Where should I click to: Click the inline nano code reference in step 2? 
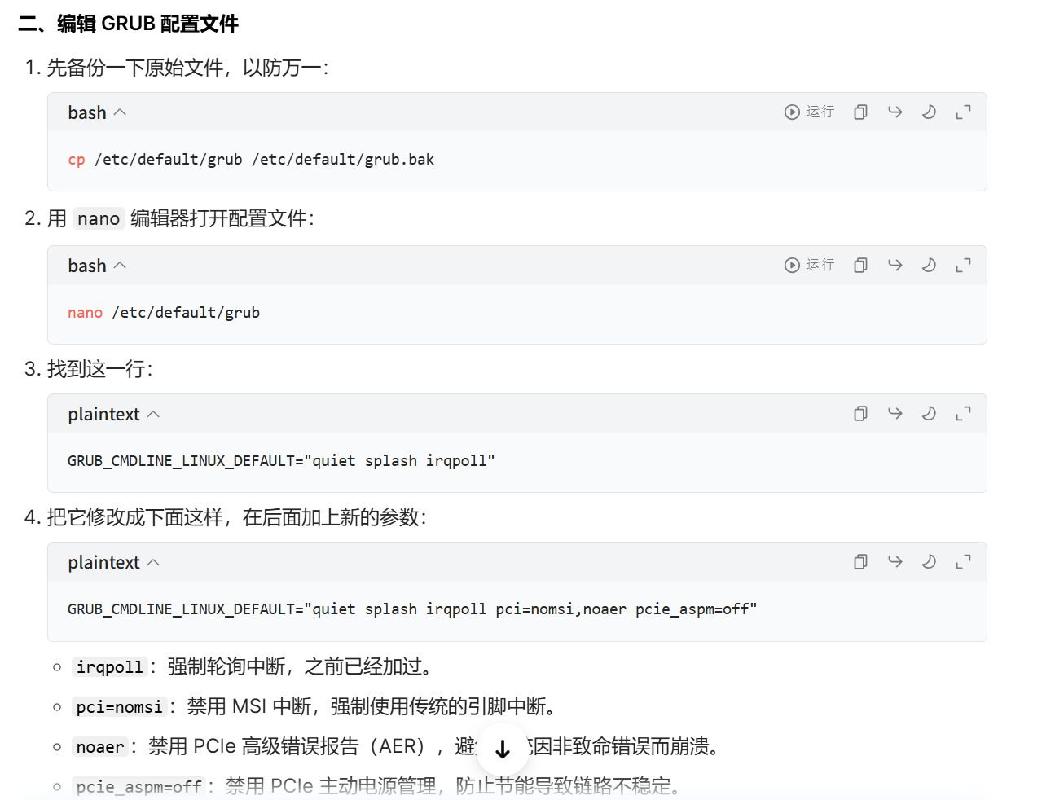click(98, 218)
